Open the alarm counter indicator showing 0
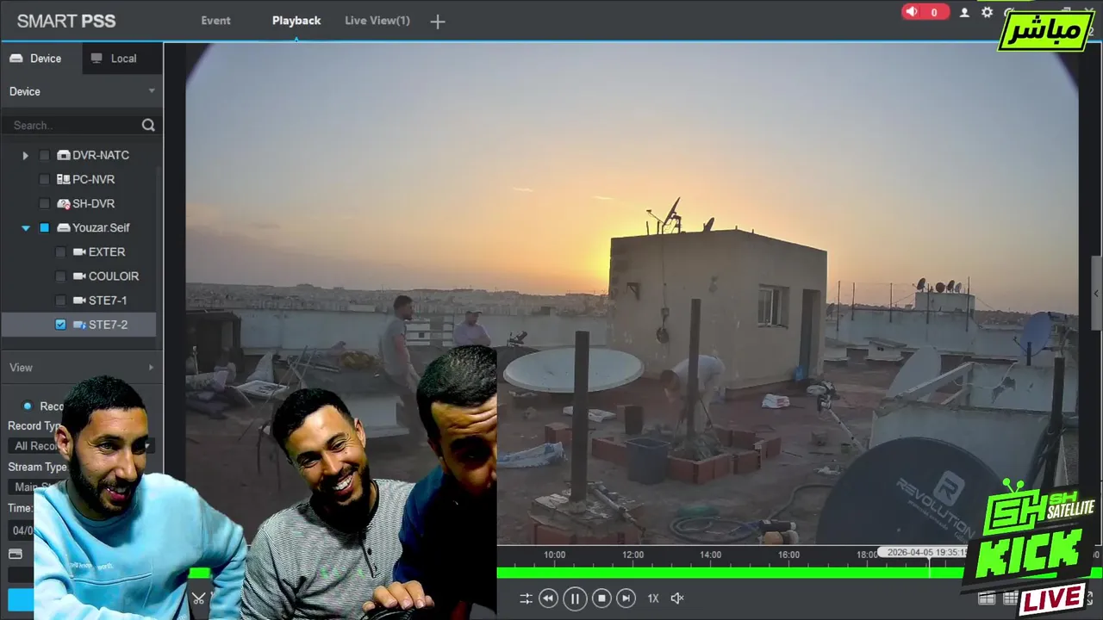1103x620 pixels. (925, 12)
